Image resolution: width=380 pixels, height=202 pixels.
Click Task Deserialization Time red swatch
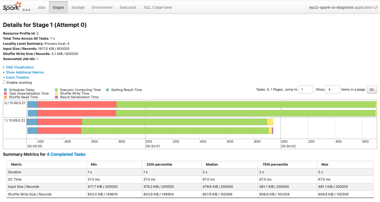(5, 94)
